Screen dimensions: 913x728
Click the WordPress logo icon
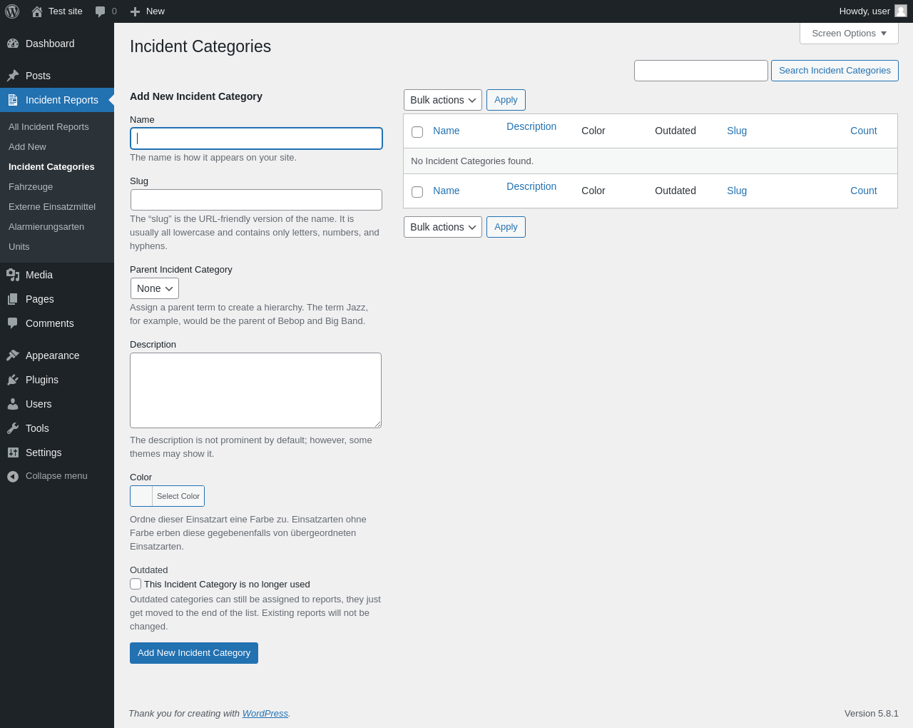click(12, 11)
